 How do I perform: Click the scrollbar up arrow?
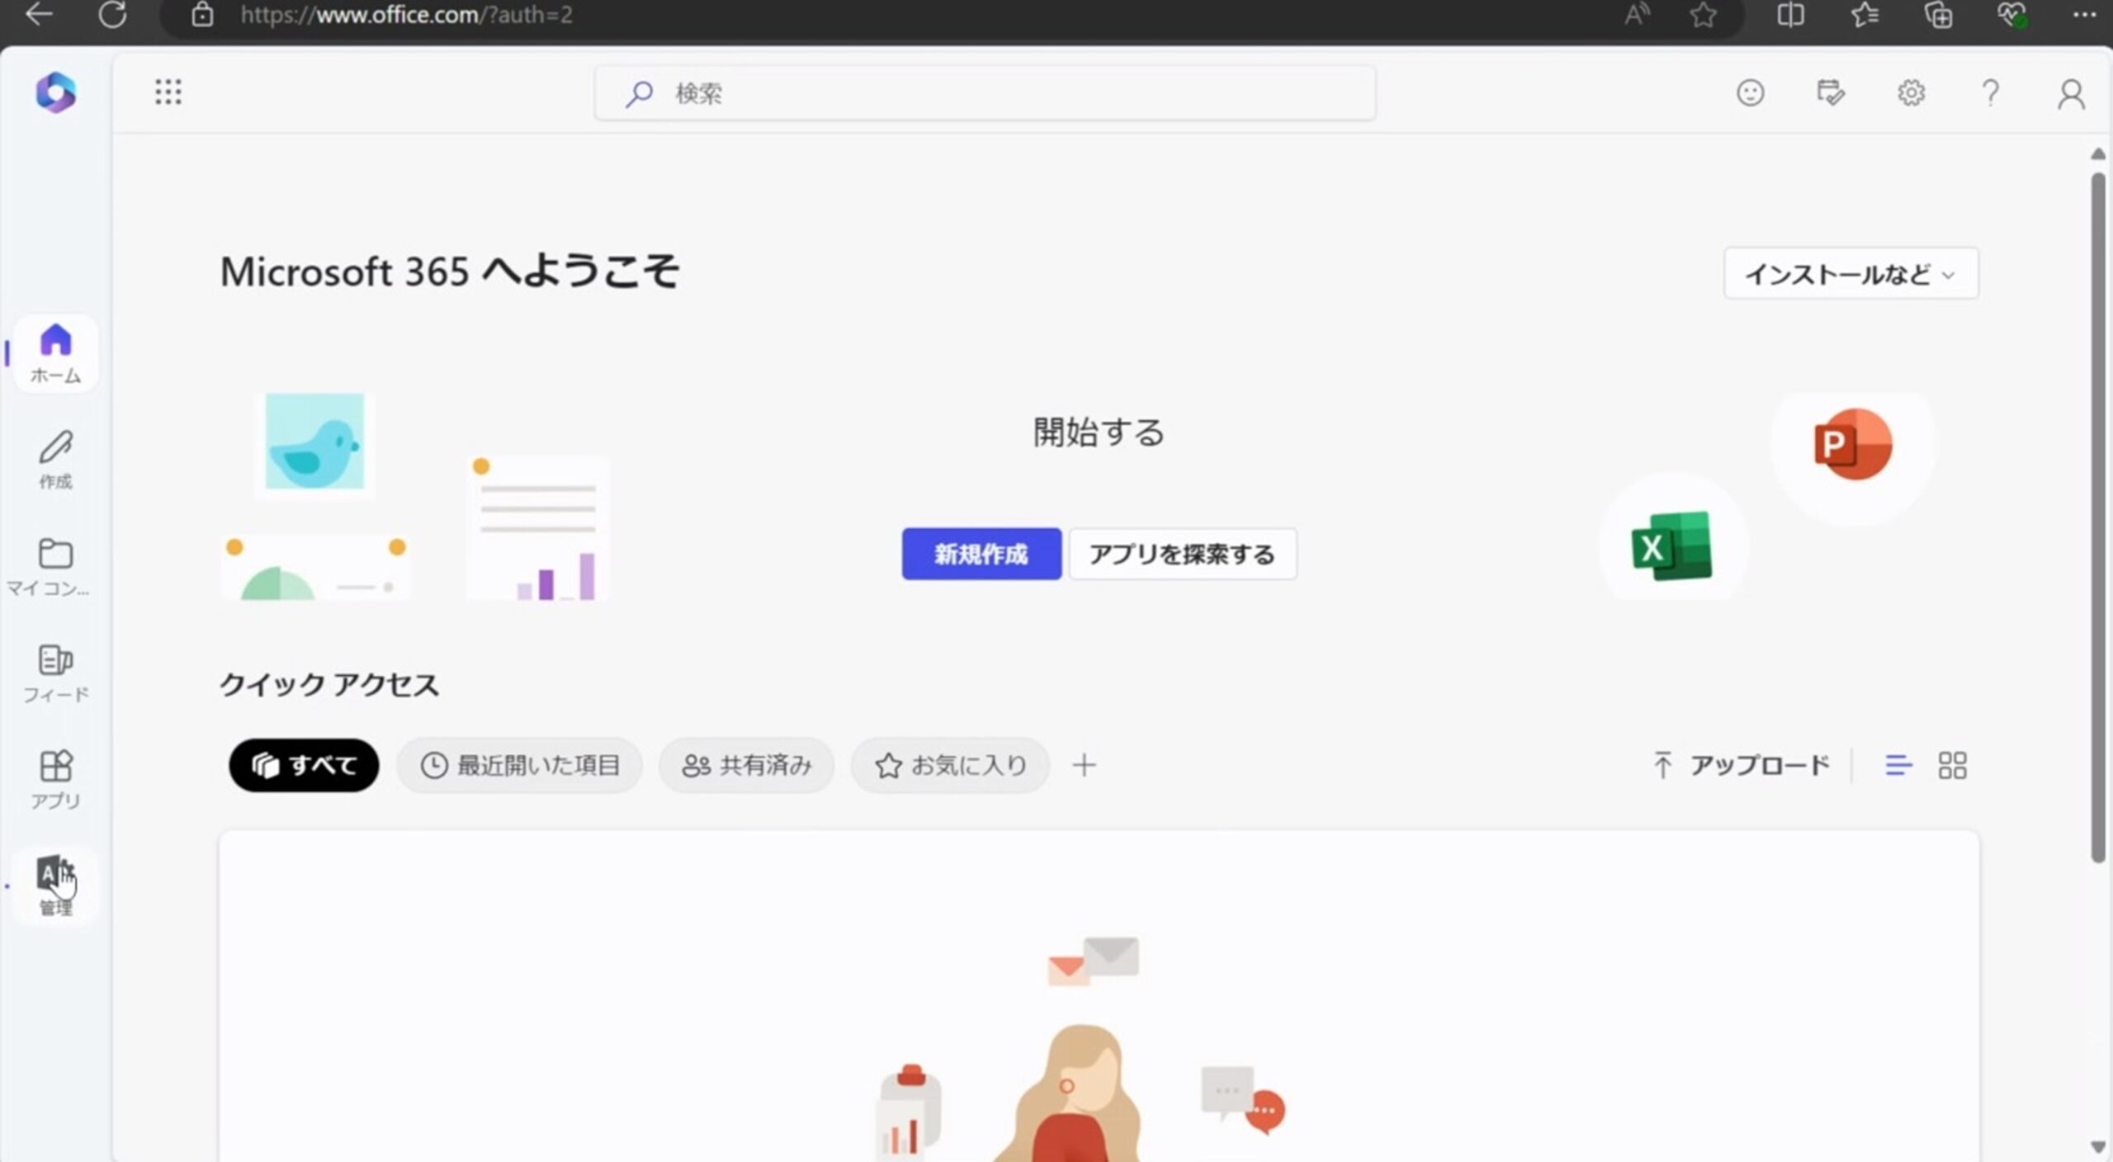tap(2098, 154)
